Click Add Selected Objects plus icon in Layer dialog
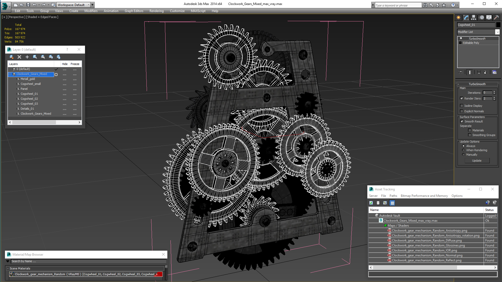Image resolution: width=502 pixels, height=282 pixels. click(27, 57)
